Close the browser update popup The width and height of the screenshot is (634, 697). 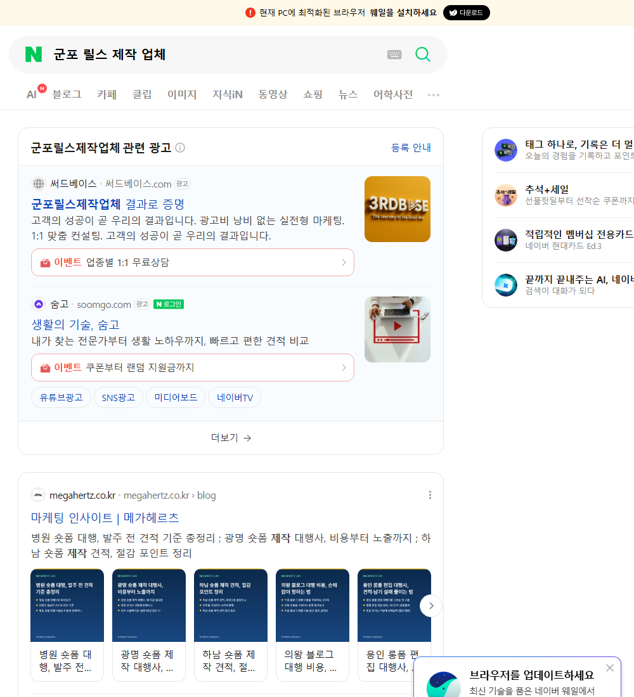[610, 668]
